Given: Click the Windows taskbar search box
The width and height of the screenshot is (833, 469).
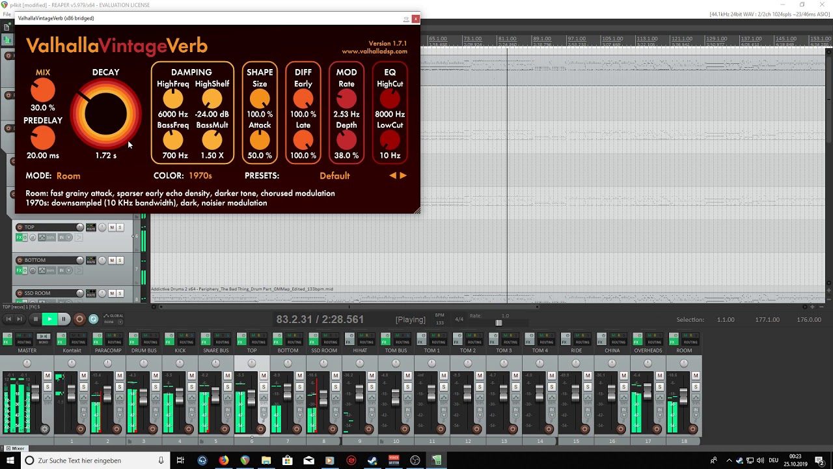Looking at the screenshot, I should [x=96, y=461].
